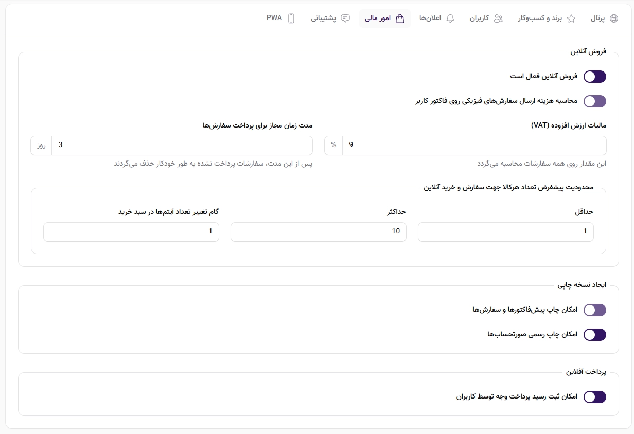Image resolution: width=634 pixels, height=434 pixels.
Task: Click the مالیات ارزش افزوده (VAT) label
Action: (x=569, y=125)
